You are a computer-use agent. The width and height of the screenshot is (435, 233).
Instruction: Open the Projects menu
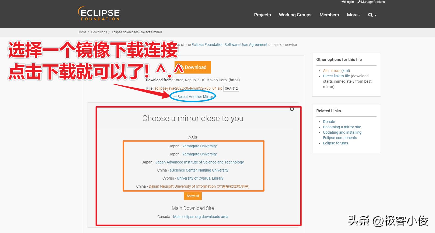coord(262,15)
